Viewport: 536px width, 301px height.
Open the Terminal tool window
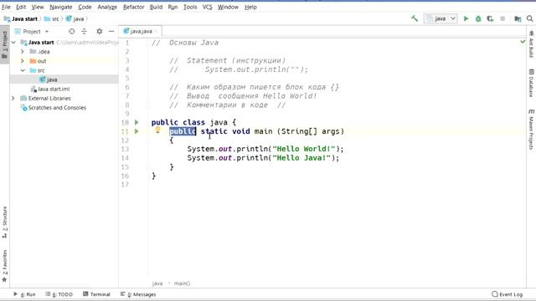point(96,294)
